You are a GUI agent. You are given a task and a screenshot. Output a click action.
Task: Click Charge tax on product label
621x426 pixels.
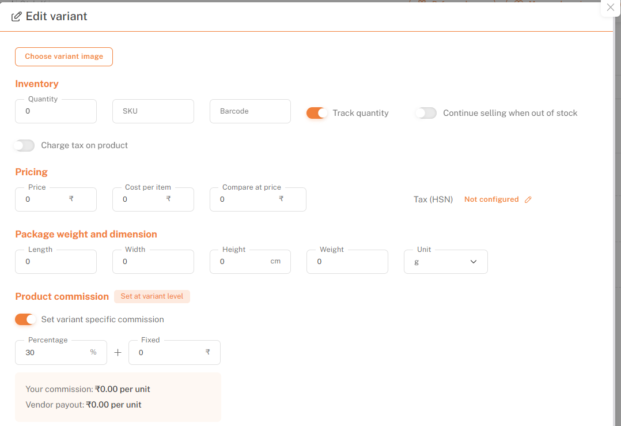point(84,145)
